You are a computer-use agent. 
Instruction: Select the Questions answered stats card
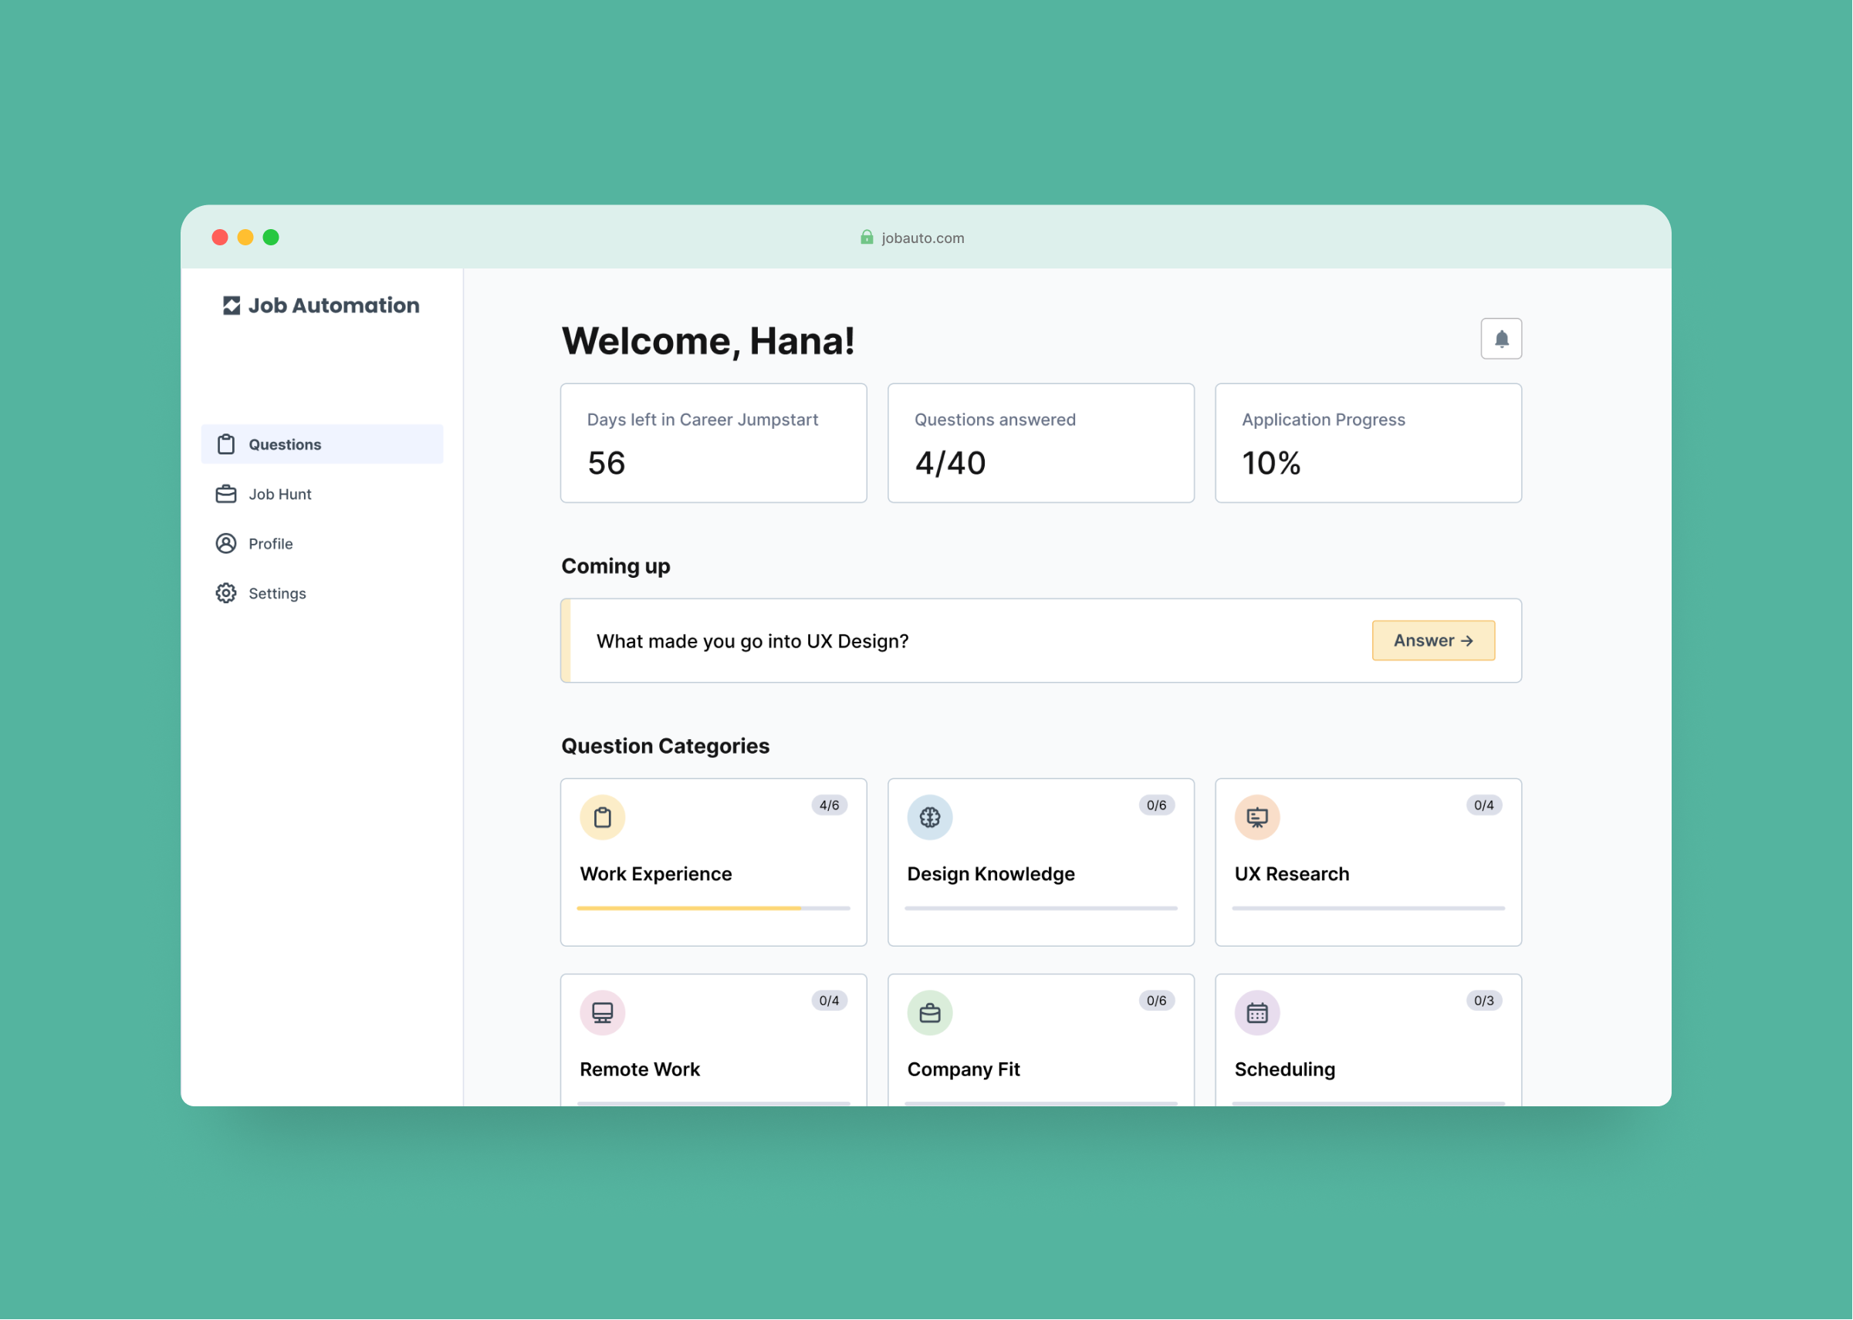1040,443
